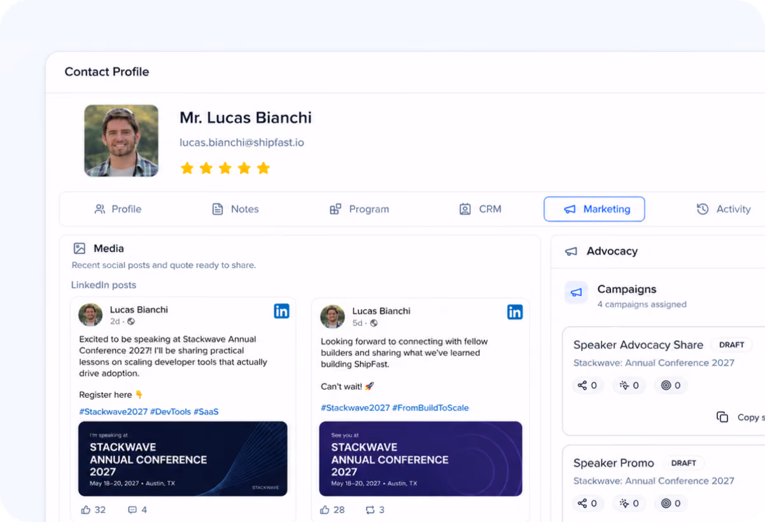The width and height of the screenshot is (765, 522).
Task: Open the Activity tab
Action: tap(724, 209)
